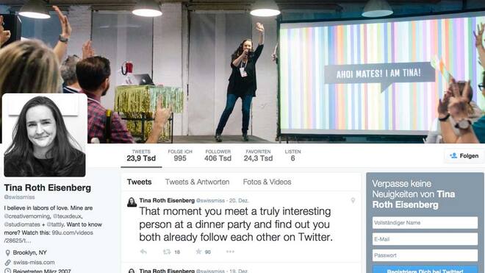The image size is (485, 273).
Task: Retweet the dinner party tweet
Action: click(167, 252)
